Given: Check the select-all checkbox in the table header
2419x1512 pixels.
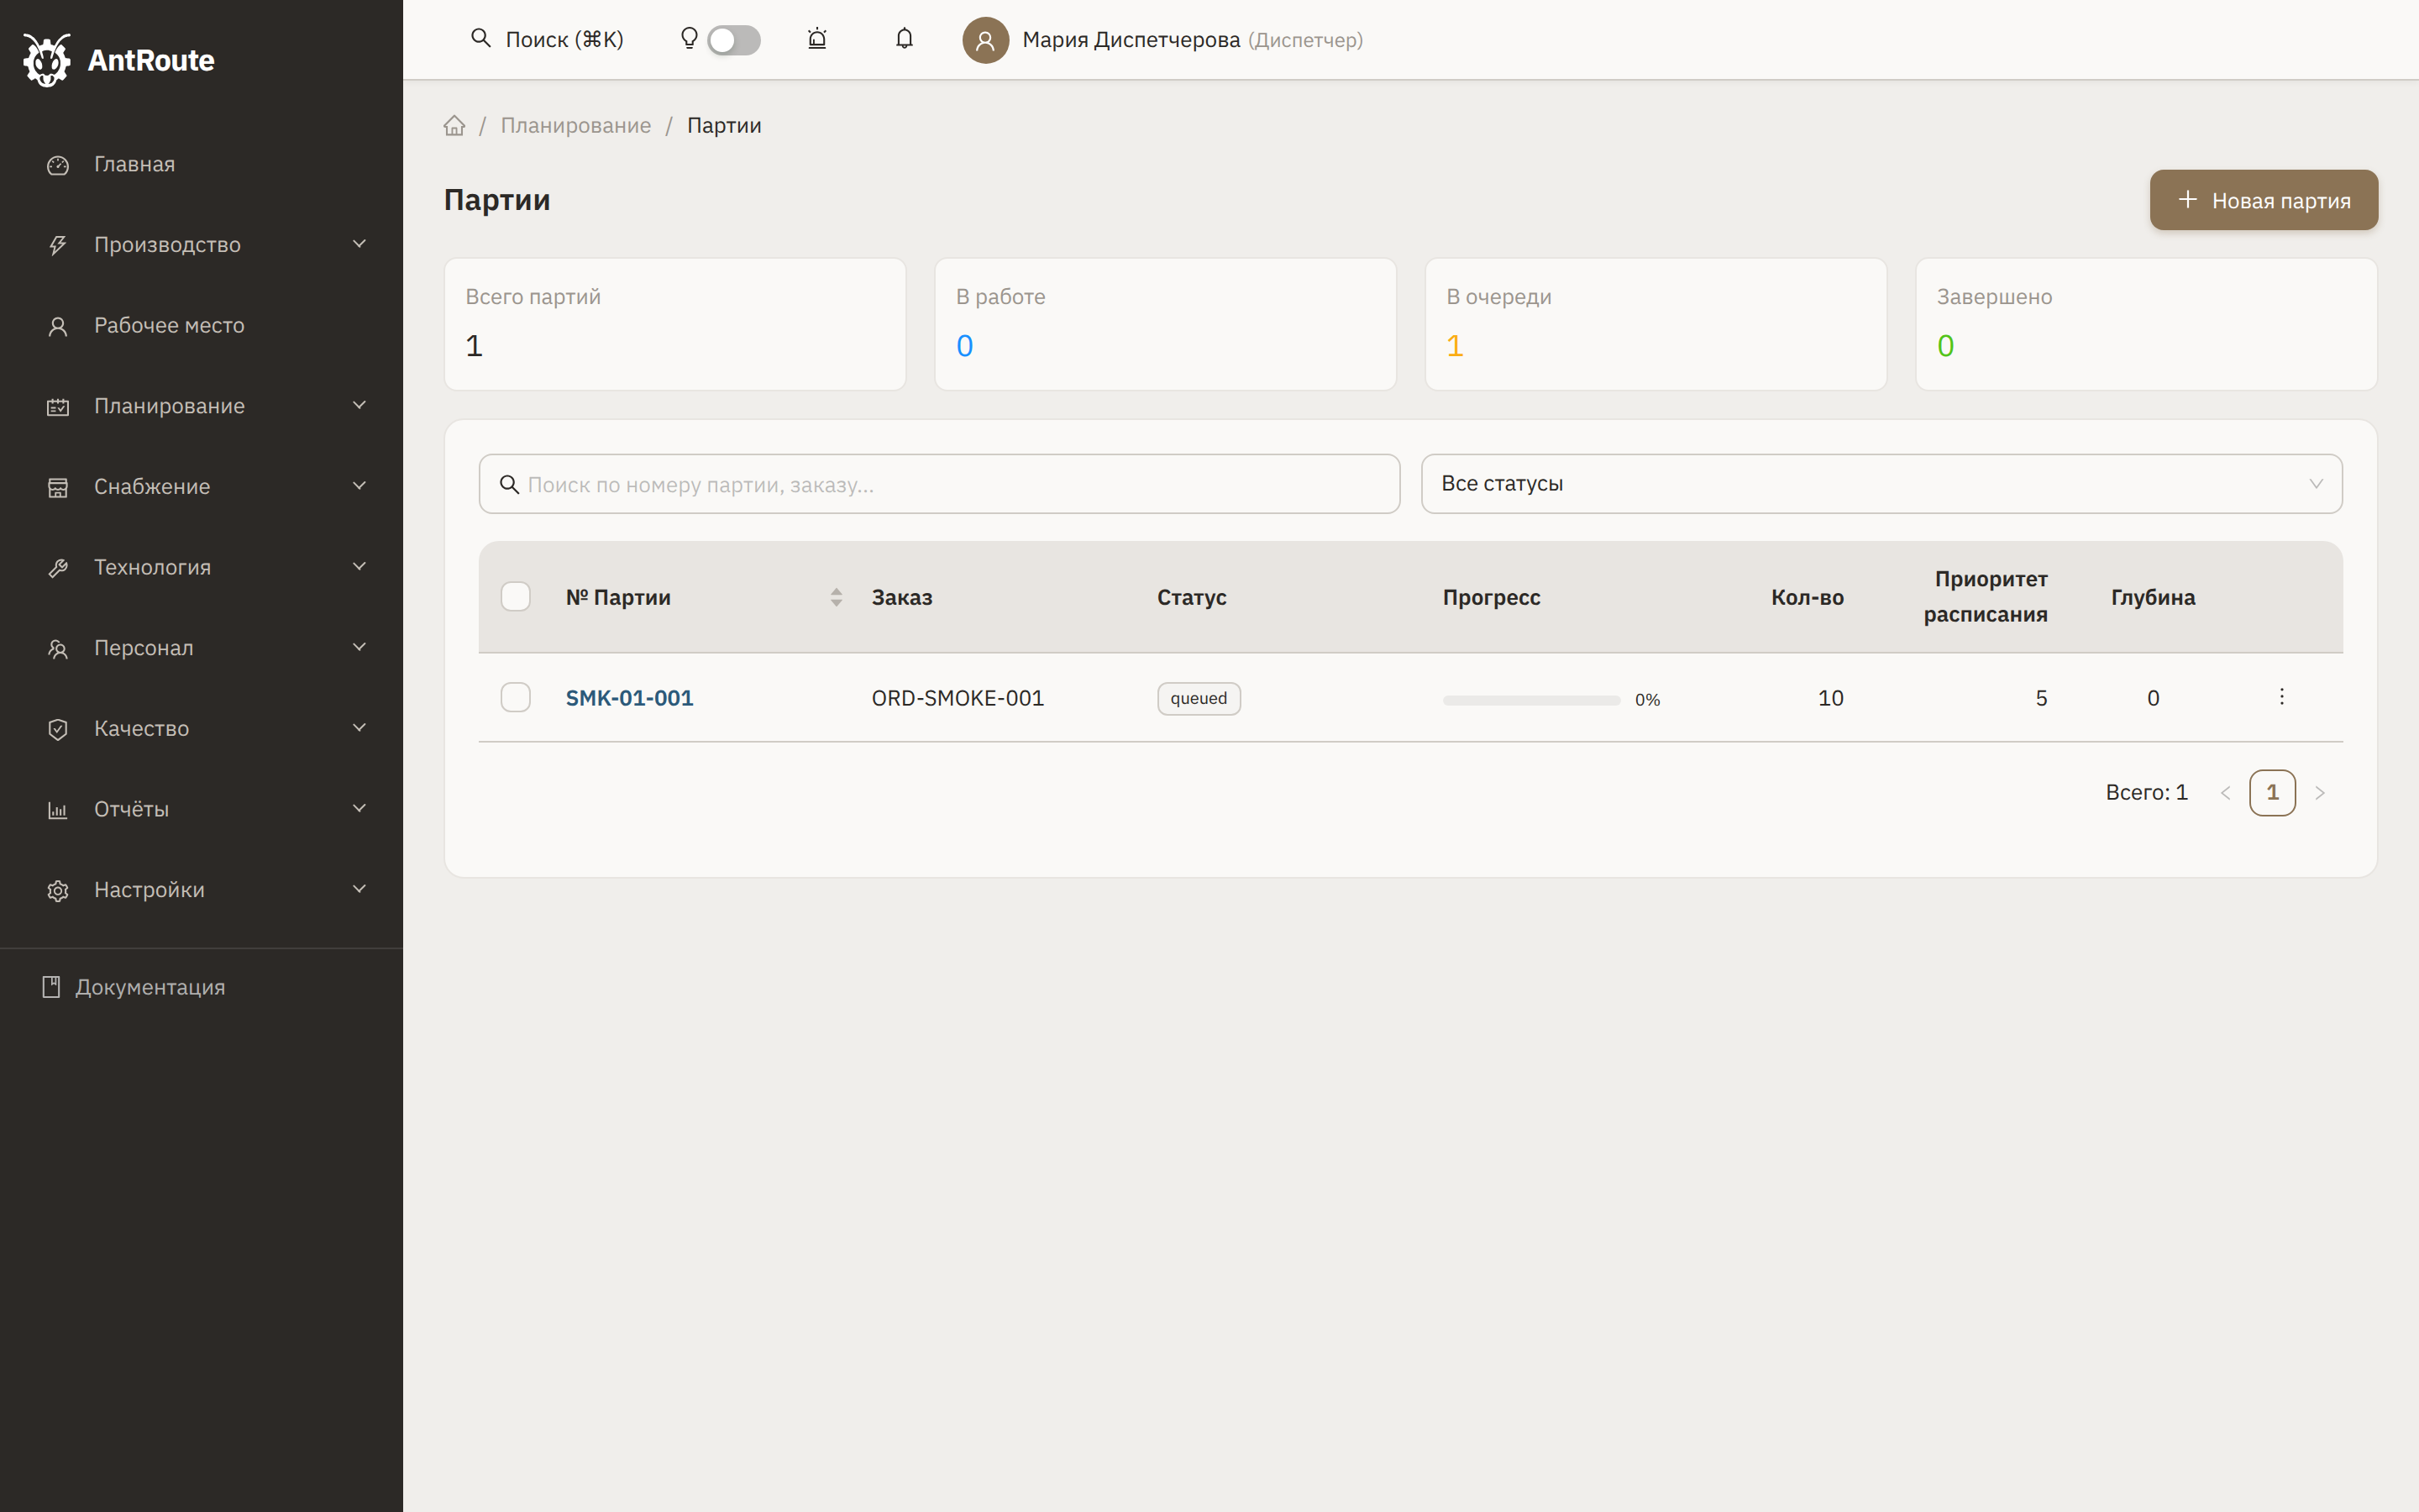Looking at the screenshot, I should tap(516, 597).
